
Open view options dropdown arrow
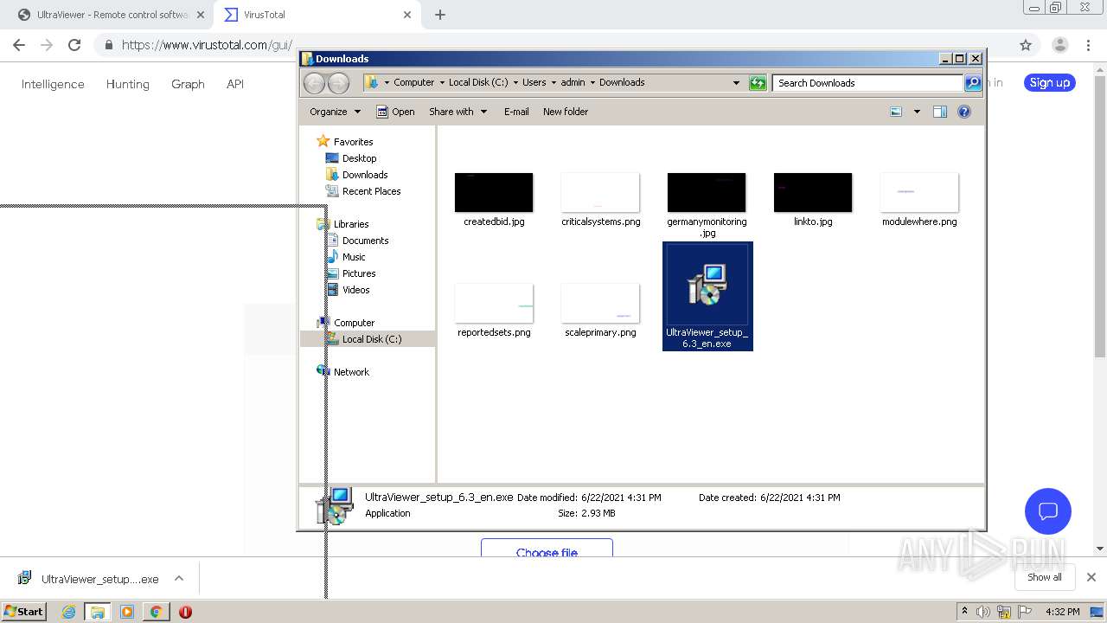tap(917, 112)
